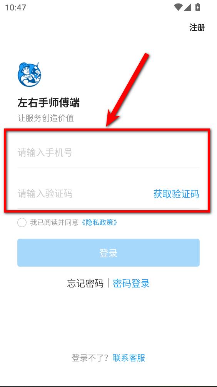Tap the battery charging status icon

[197, 7]
